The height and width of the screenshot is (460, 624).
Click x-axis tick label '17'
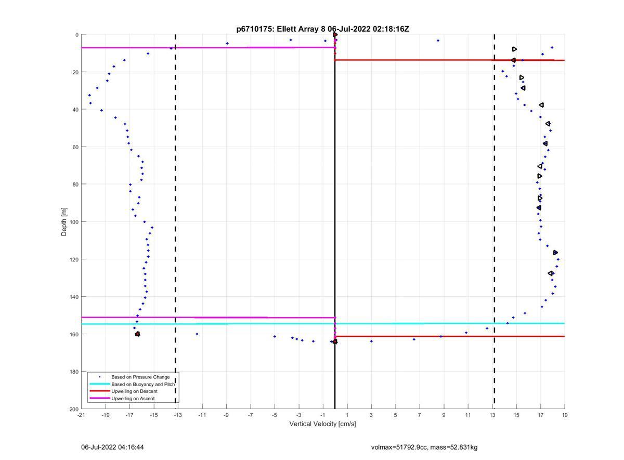pos(540,415)
